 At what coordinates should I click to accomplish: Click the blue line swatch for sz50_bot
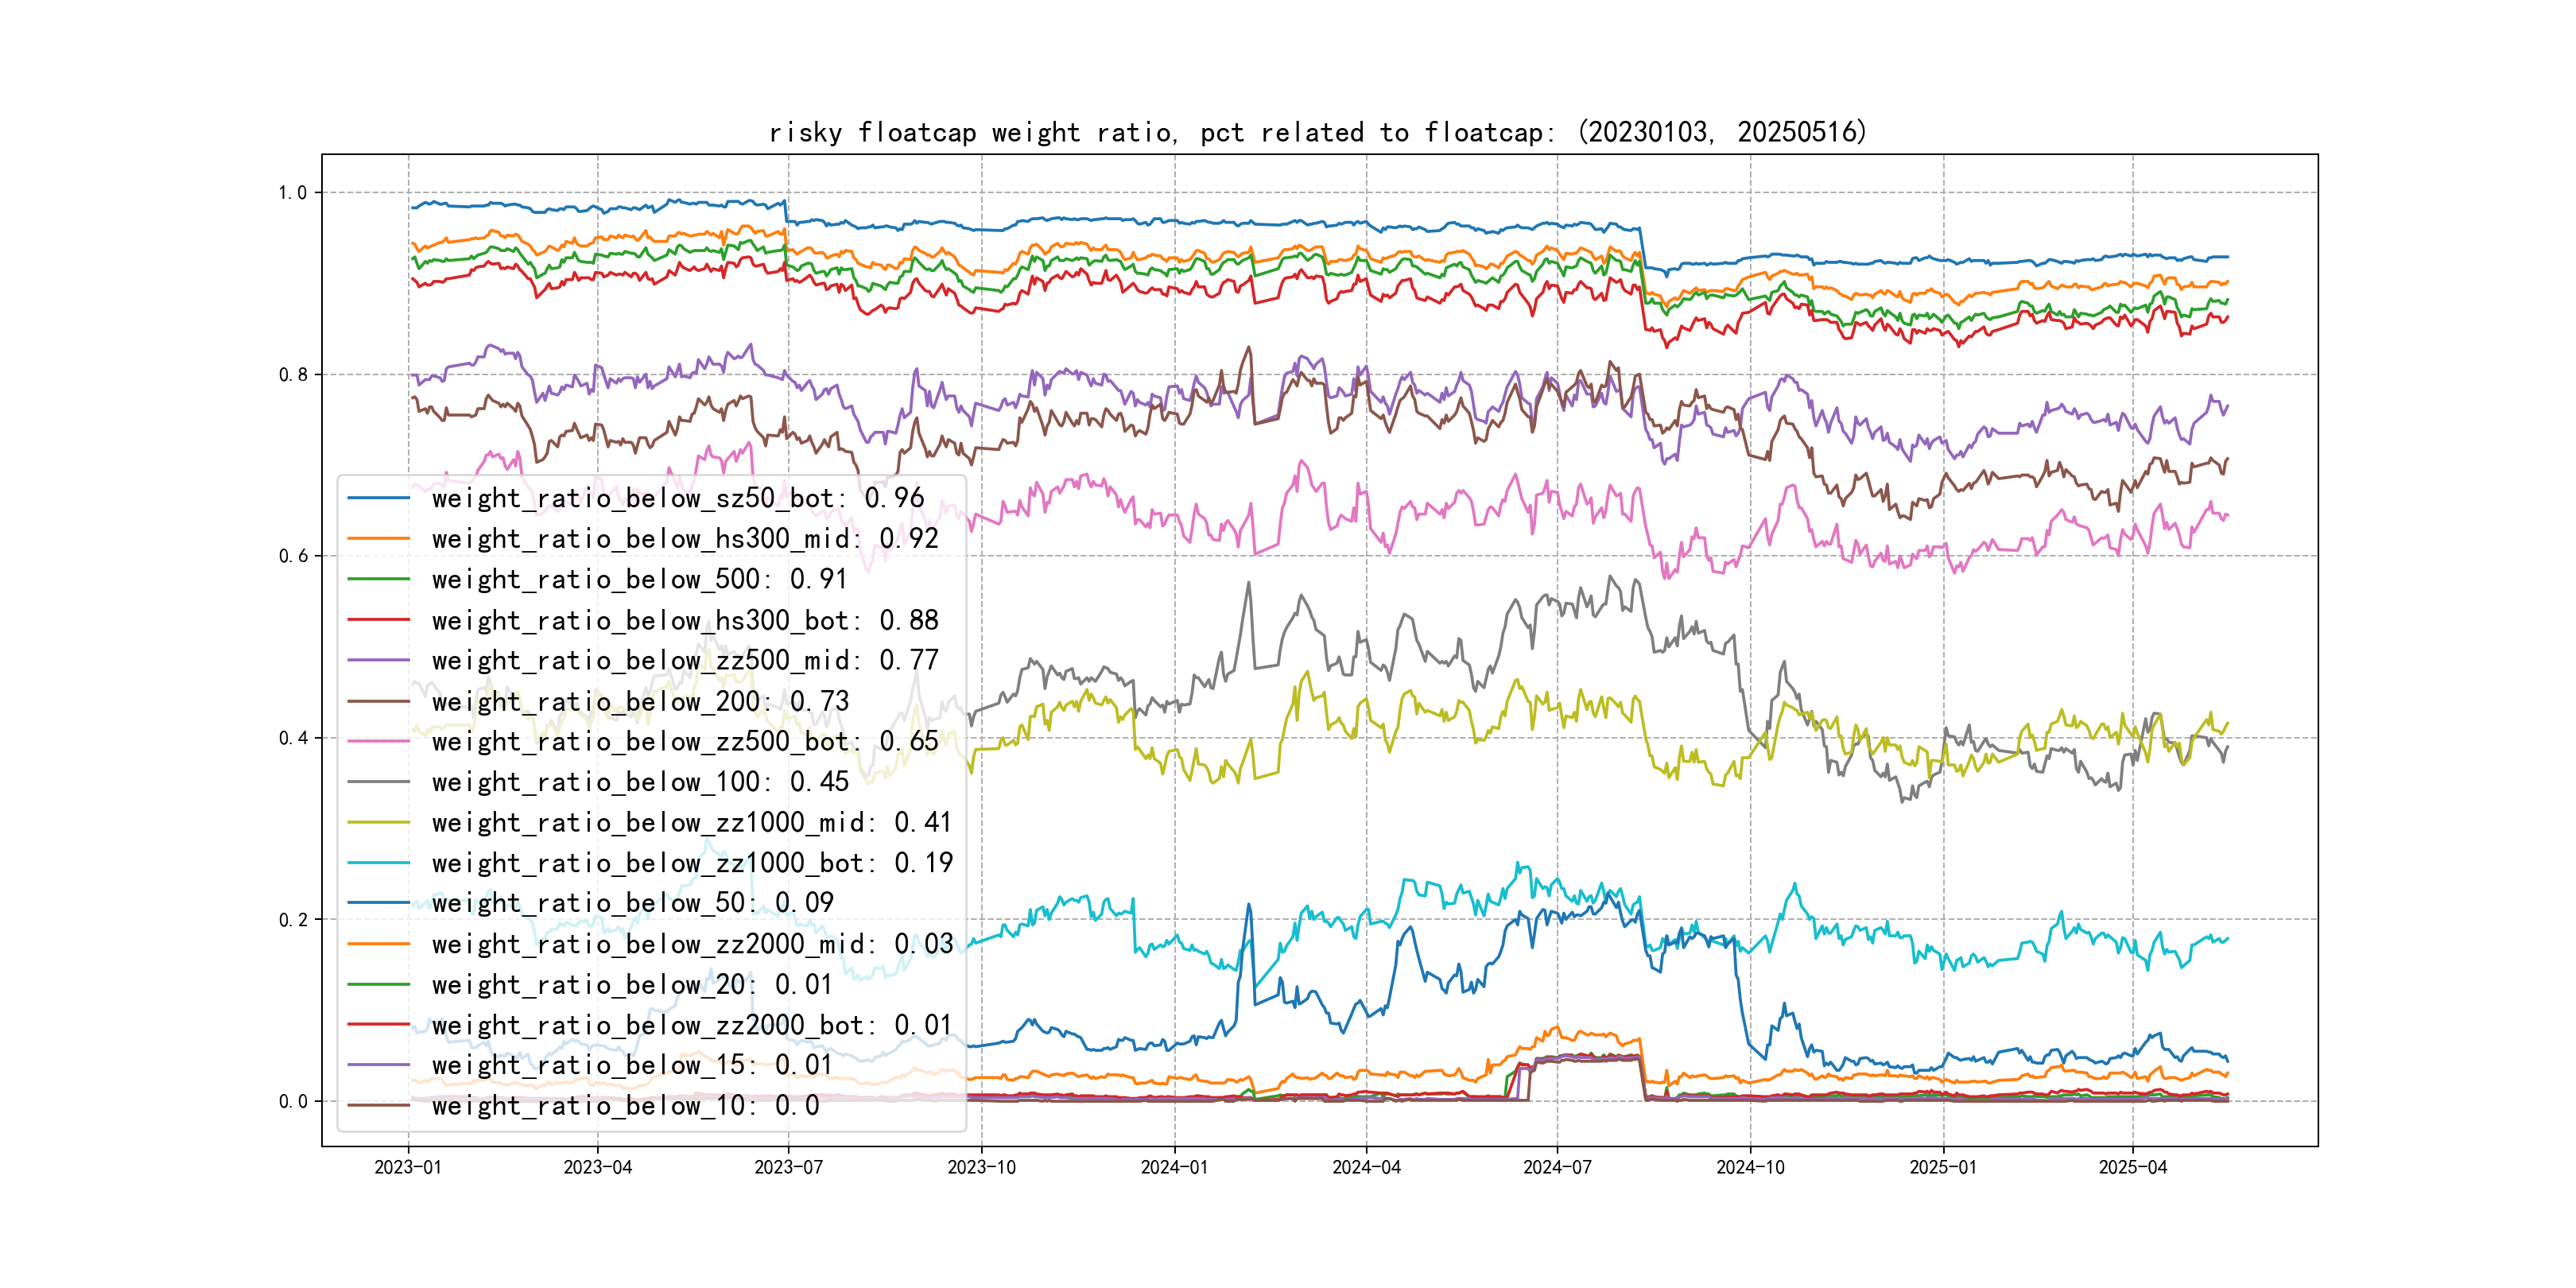(378, 498)
